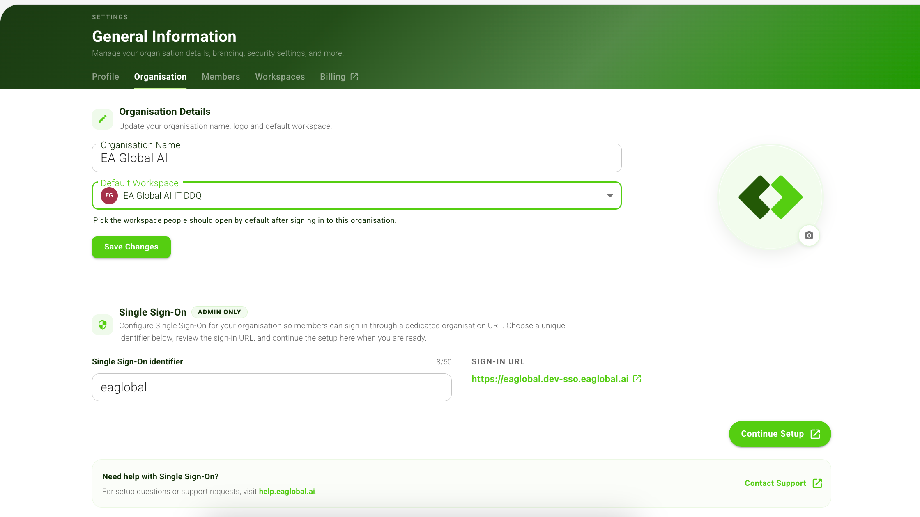Click the Organisation Name input field
This screenshot has width=920, height=517.
(356, 158)
